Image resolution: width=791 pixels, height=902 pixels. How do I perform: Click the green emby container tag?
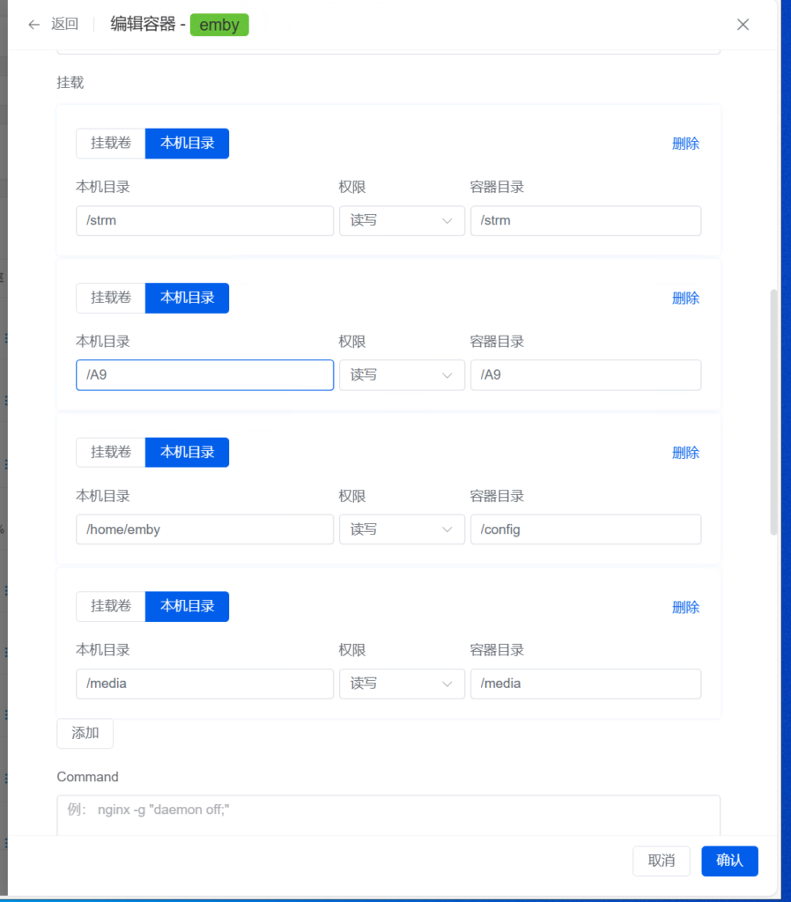tap(219, 25)
